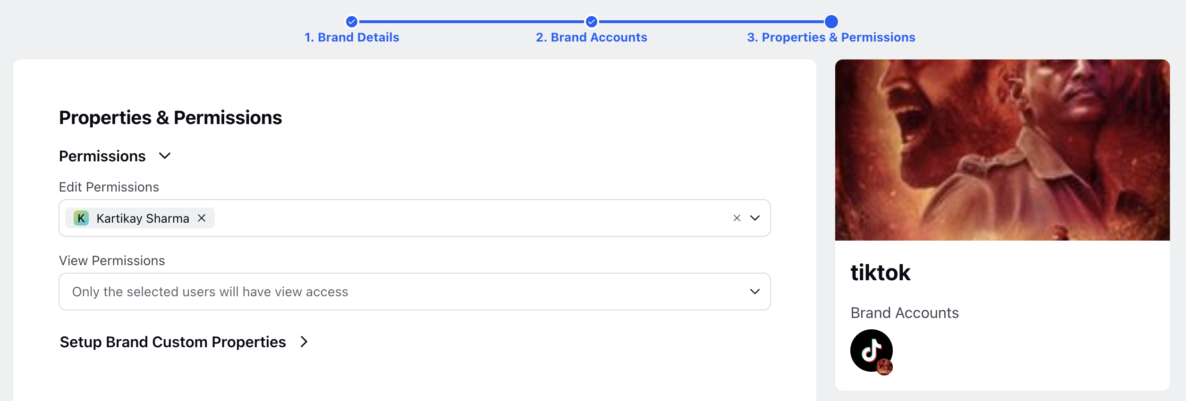Click the Brand Accounts step checkmark circle
1186x401 pixels.
(x=591, y=22)
